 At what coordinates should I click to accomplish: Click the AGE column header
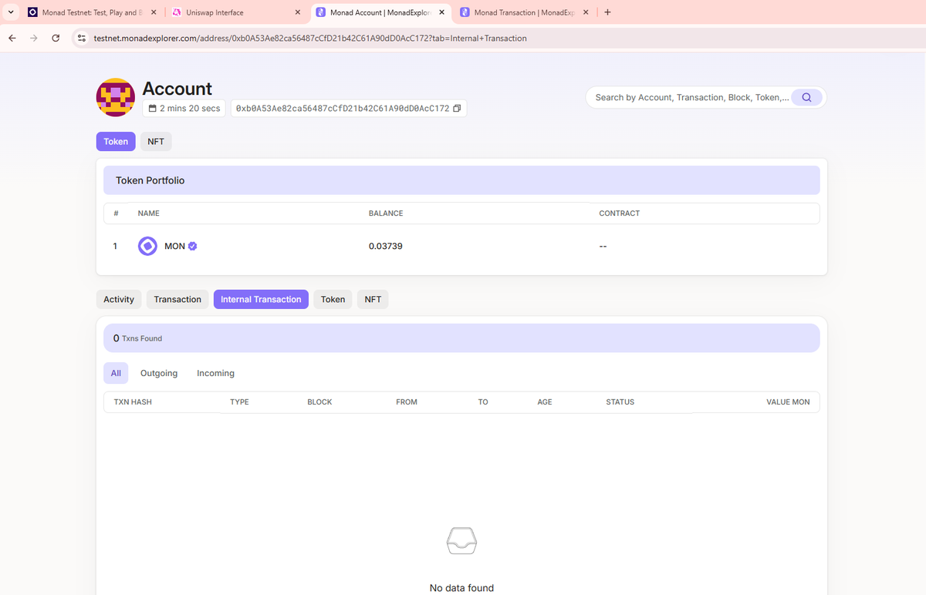(x=545, y=402)
